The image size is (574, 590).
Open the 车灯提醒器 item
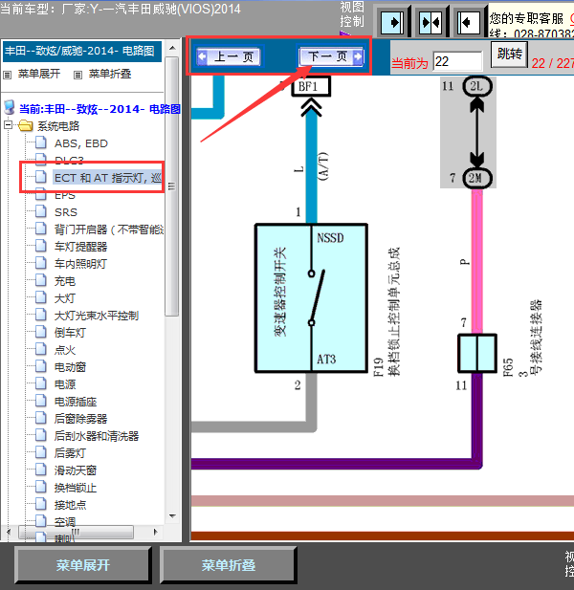(80, 247)
